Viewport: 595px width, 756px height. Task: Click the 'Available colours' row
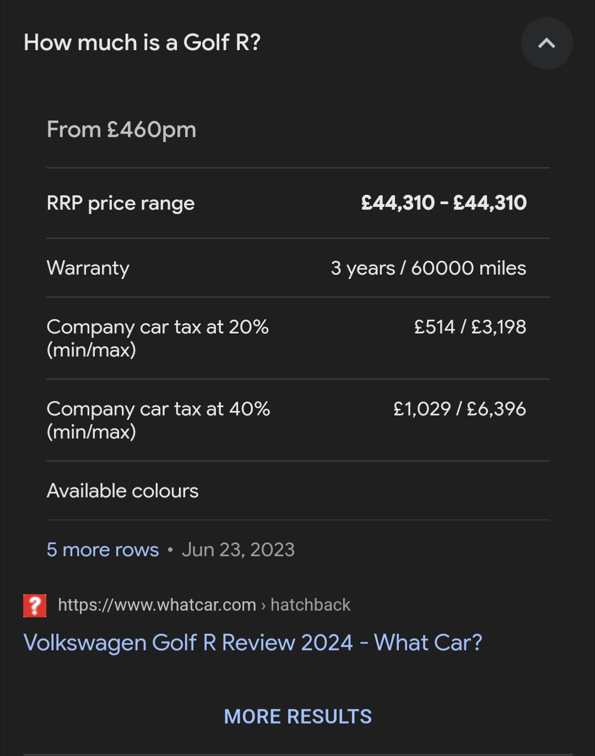122,491
